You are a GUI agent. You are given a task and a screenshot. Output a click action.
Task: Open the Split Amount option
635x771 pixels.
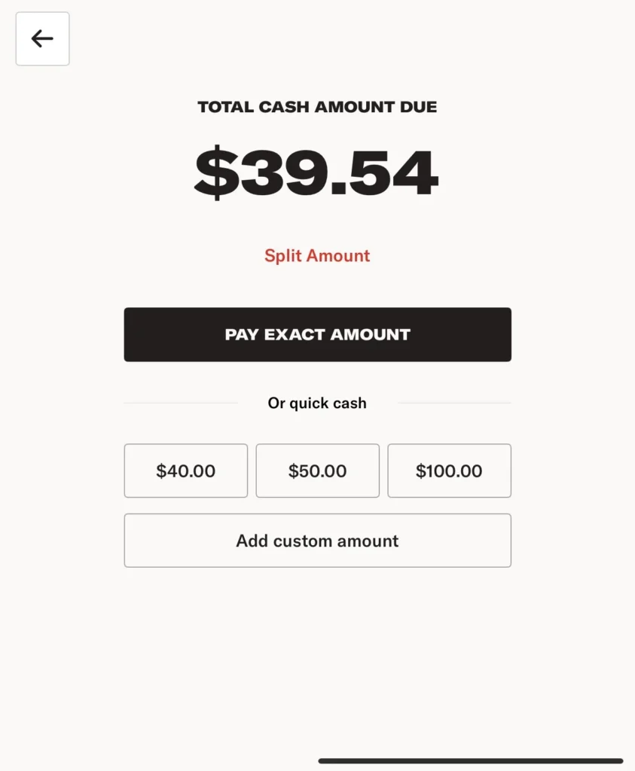[x=317, y=256]
